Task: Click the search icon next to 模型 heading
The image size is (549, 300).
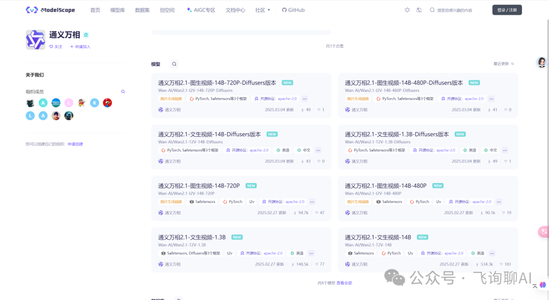Action: (x=174, y=64)
